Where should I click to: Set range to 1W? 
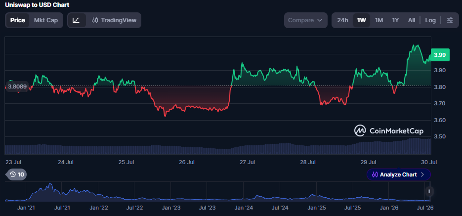(x=362, y=20)
